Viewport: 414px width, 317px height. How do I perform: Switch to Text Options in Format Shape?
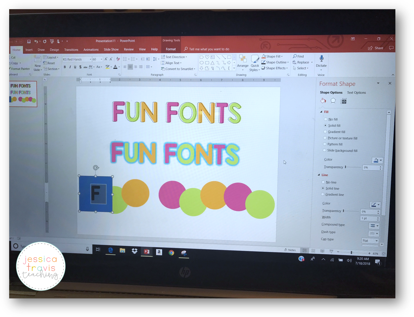pos(356,93)
